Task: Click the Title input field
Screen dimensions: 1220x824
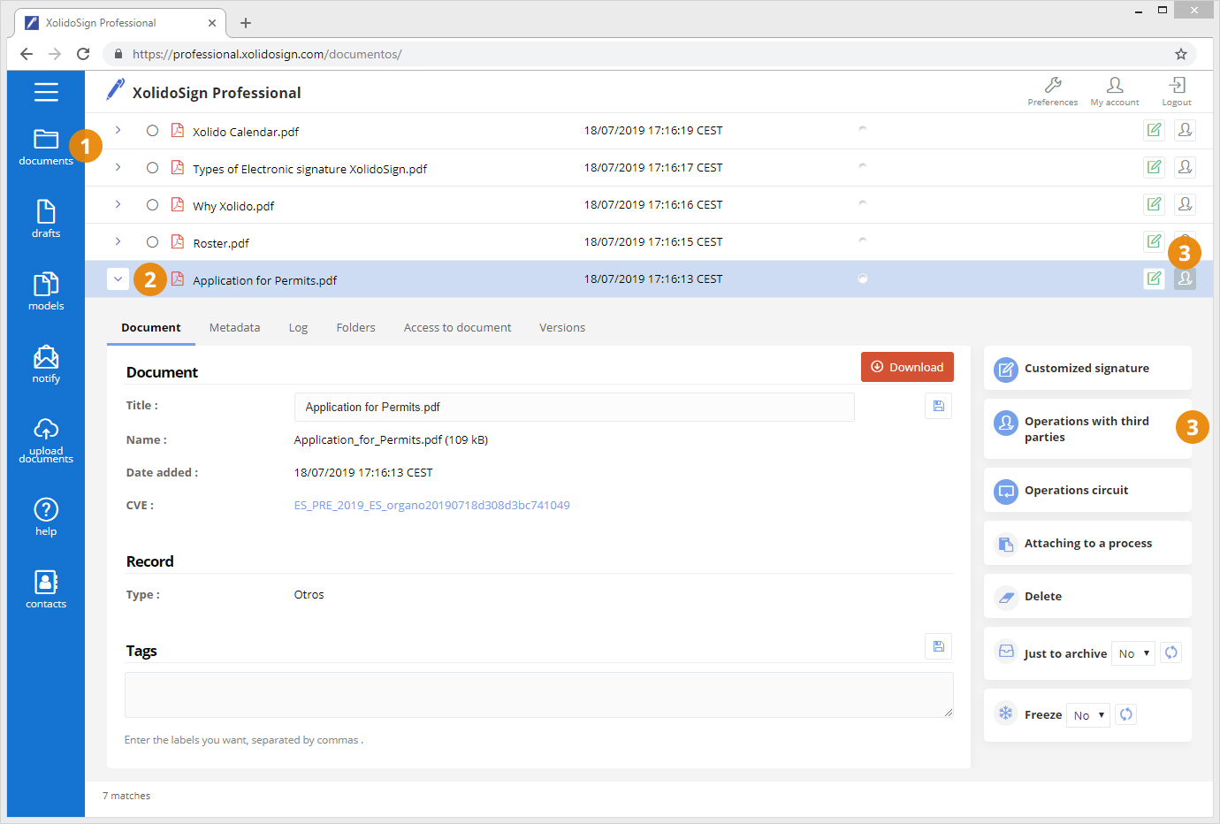Action: point(575,407)
